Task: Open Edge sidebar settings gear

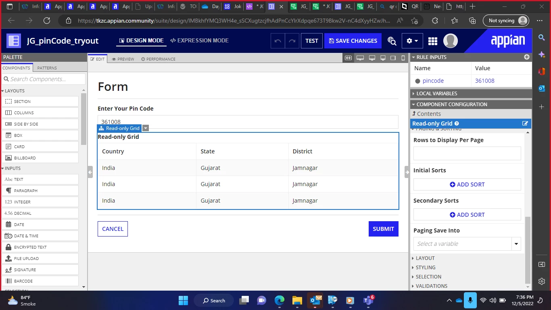Action: coord(541,281)
